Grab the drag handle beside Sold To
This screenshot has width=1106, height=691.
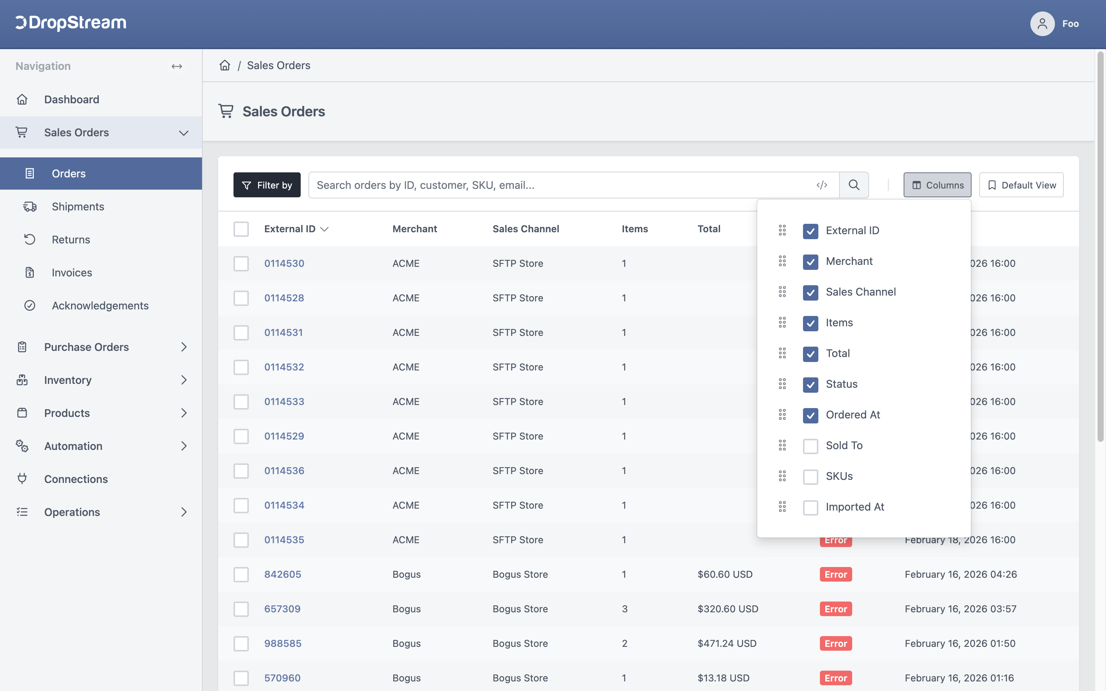click(x=782, y=445)
